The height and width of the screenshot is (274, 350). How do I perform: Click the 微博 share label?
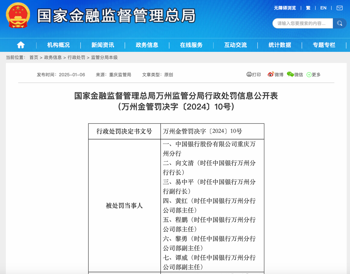(x=279, y=75)
